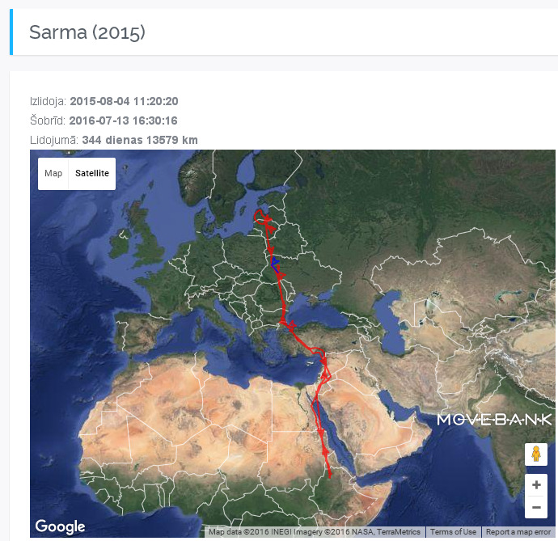
Task: Click the Sarma (2015) page heading
Action: pos(87,32)
